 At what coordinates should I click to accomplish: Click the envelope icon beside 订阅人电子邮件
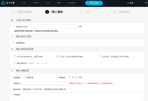(x=12, y=20)
